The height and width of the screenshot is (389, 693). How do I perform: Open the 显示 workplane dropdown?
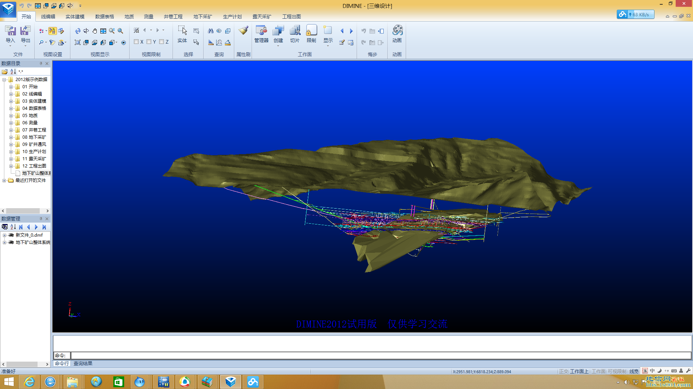tap(328, 45)
